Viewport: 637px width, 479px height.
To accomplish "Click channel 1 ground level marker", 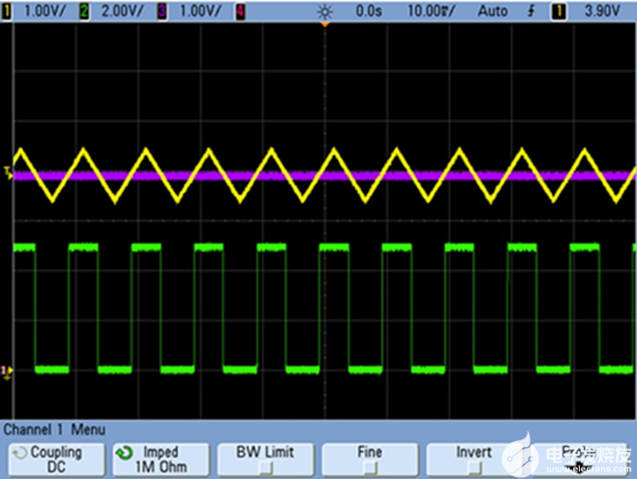I will tap(7, 372).
